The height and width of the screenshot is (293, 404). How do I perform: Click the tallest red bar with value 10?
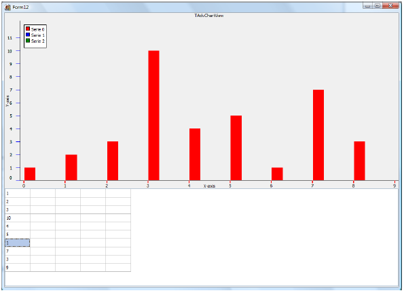point(153,116)
